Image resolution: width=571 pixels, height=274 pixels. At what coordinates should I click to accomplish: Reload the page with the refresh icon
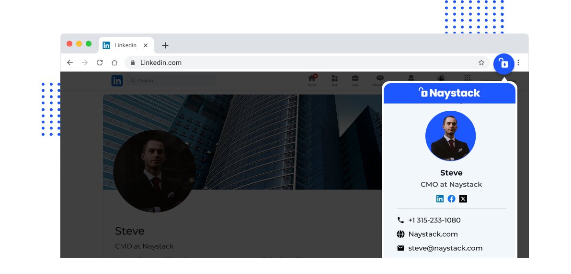click(x=100, y=63)
